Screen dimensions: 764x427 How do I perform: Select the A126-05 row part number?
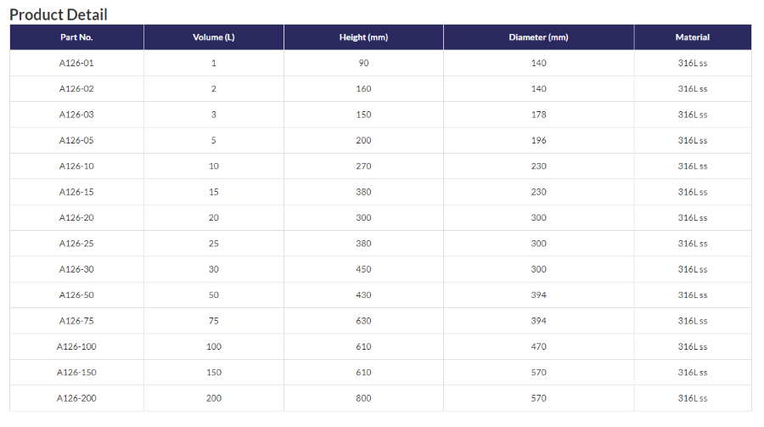tap(76, 141)
